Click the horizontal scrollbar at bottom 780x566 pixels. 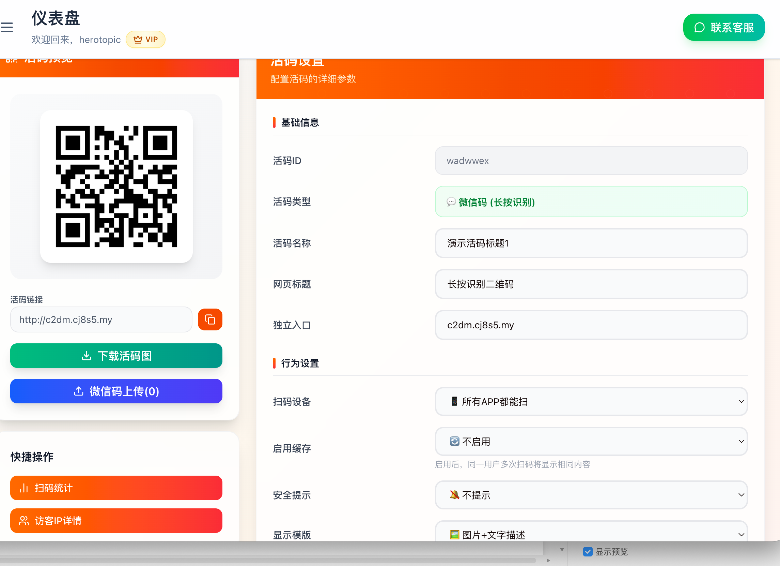point(268,560)
